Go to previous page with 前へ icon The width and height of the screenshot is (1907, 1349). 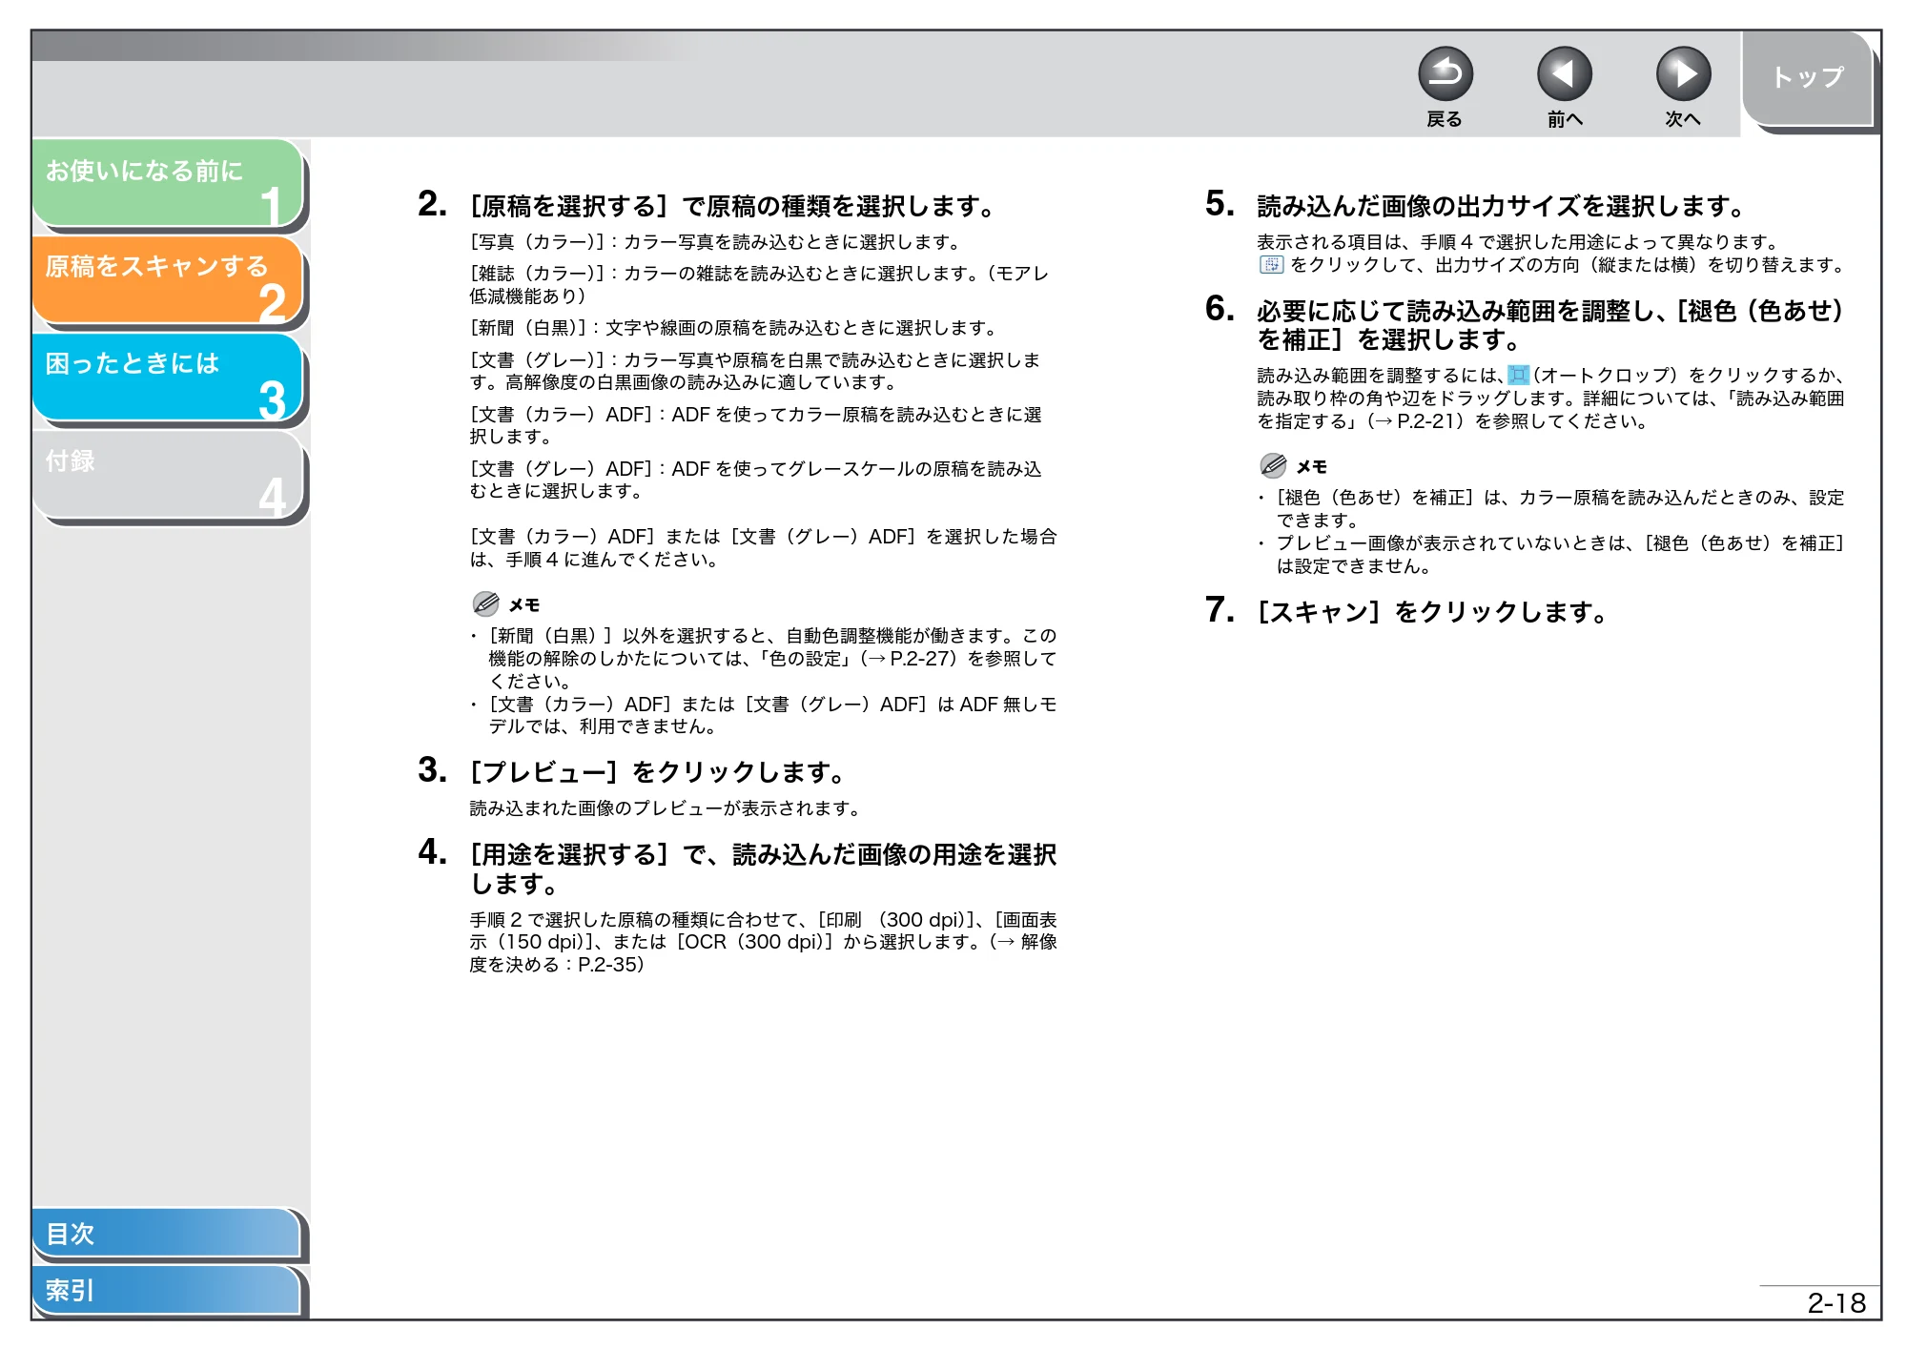1564,73
